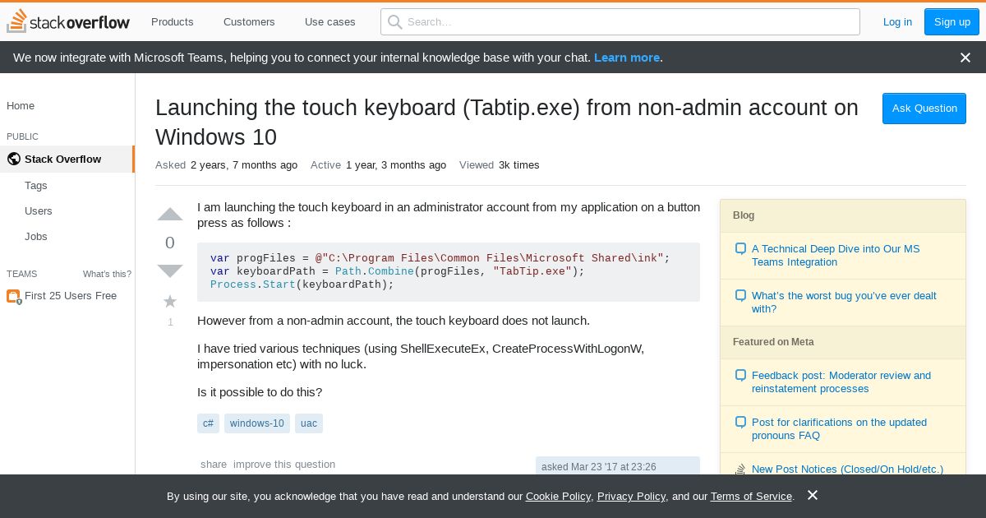Open the Cookie Policy link
The height and width of the screenshot is (518, 986).
coord(558,497)
